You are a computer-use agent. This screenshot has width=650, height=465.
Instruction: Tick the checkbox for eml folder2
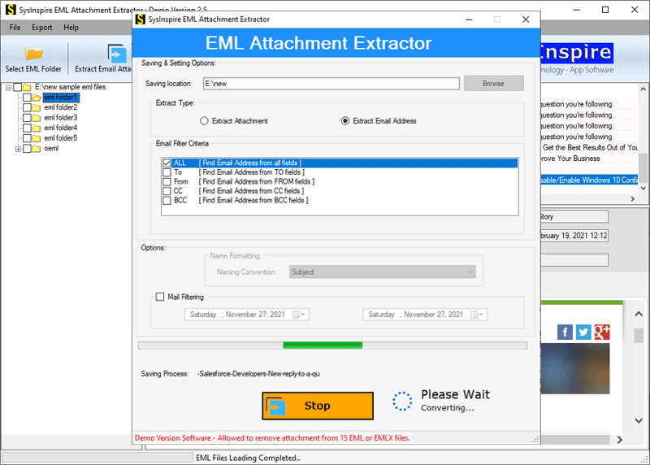tap(27, 107)
